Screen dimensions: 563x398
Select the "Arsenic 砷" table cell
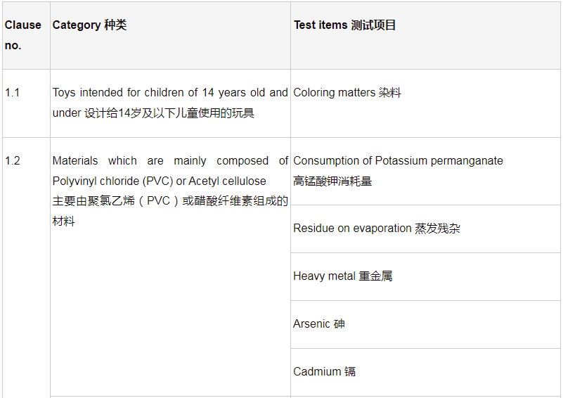tap(319, 324)
